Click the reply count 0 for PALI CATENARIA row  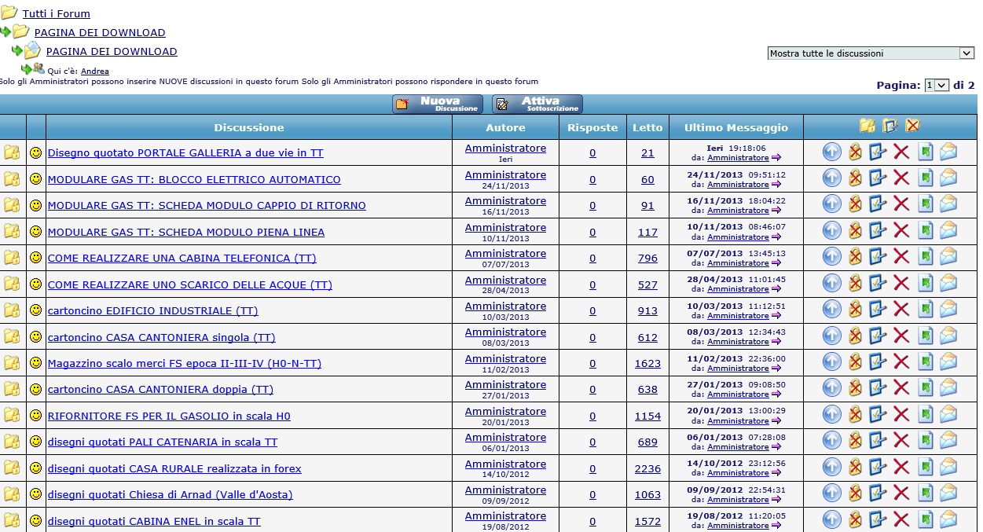592,442
